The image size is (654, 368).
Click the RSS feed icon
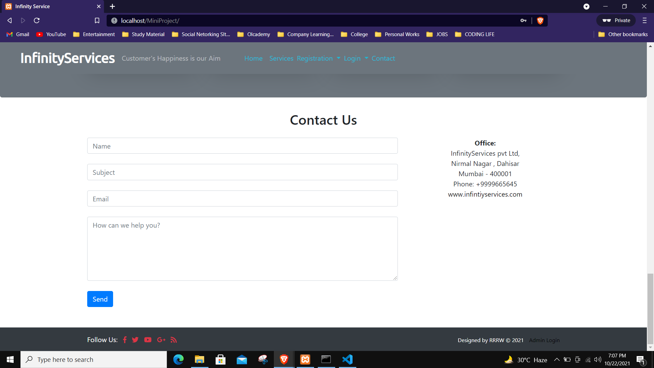173,340
